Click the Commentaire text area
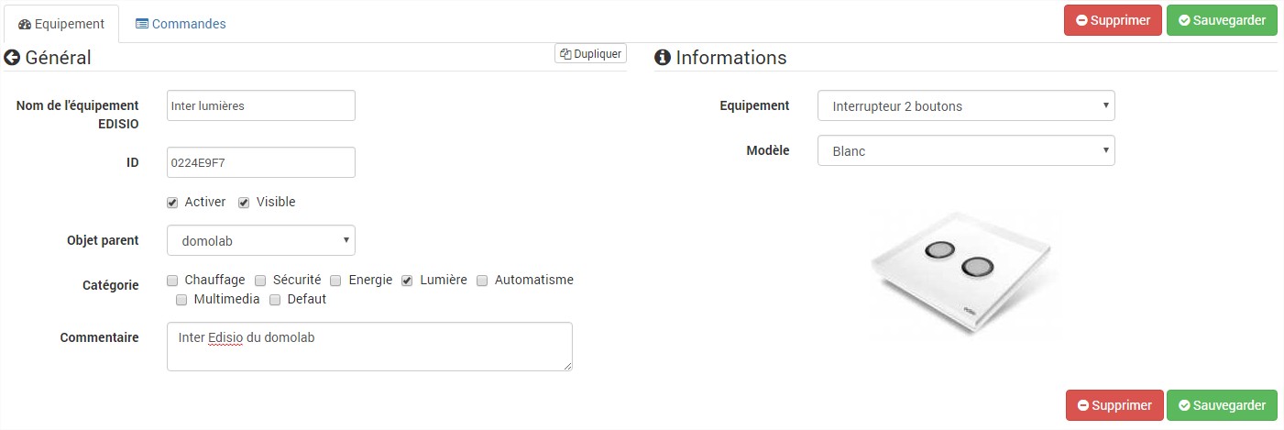 pyautogui.click(x=369, y=347)
